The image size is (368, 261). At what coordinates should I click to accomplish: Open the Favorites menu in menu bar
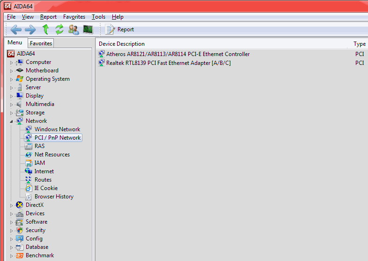coord(74,17)
